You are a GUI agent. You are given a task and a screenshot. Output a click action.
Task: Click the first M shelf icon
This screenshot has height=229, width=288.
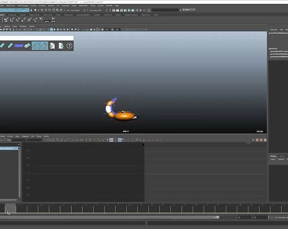tap(41, 19)
